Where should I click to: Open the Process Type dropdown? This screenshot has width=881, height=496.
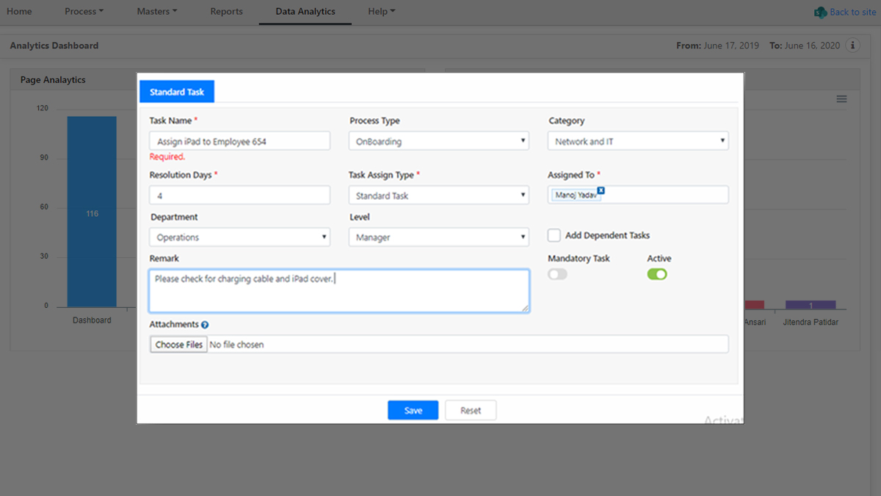coord(438,140)
